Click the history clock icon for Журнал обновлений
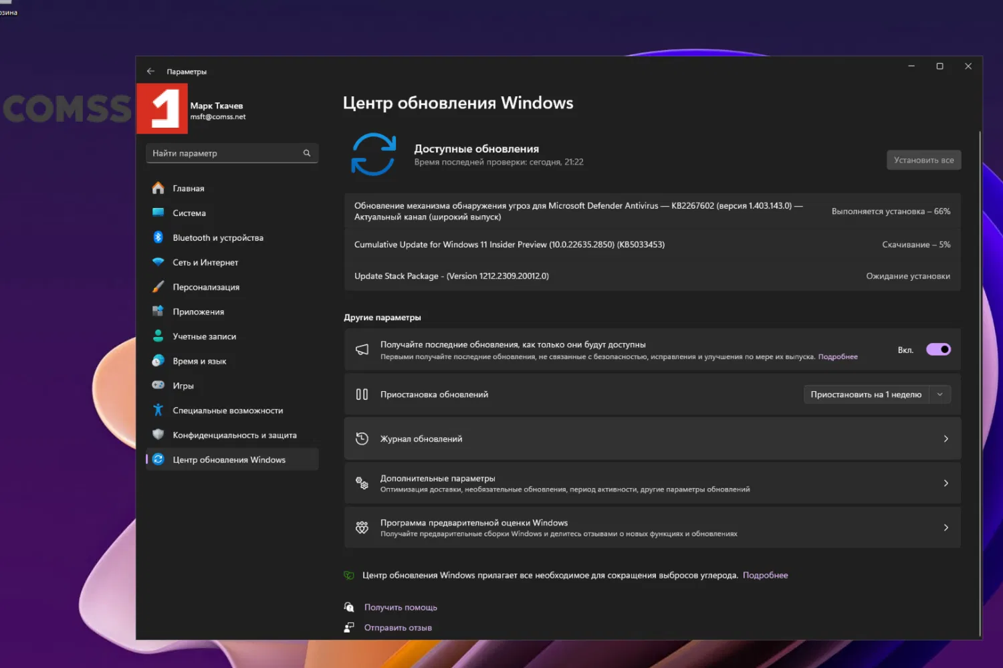Image resolution: width=1003 pixels, height=668 pixels. click(x=362, y=439)
